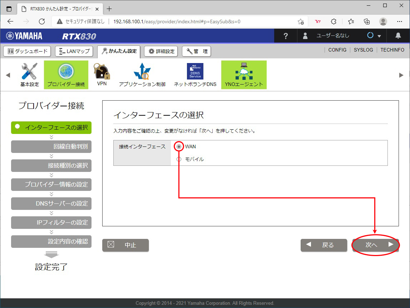Open the notification bell icon

point(398,36)
